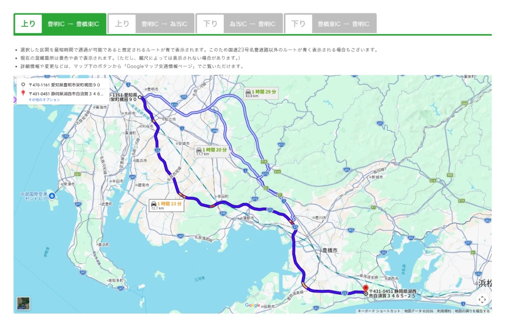Click the 碧南市 city label

143,185
